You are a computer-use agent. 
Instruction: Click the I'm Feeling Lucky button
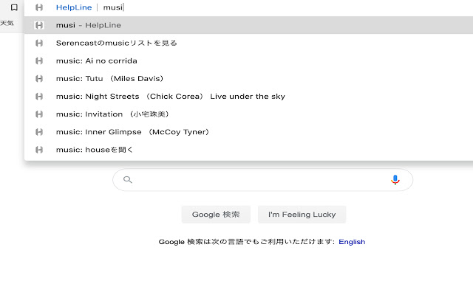tap(302, 215)
